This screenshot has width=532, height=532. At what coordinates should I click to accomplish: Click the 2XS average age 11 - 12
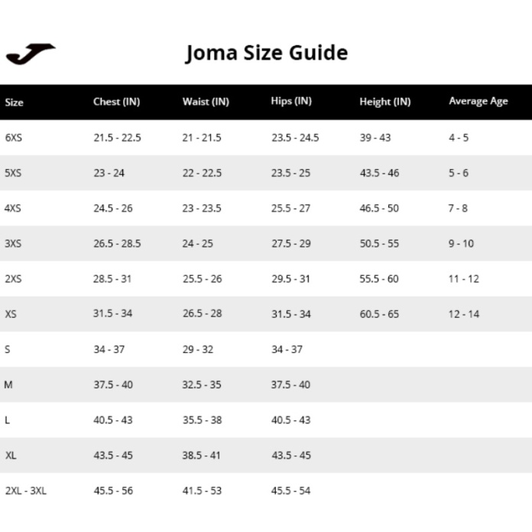coord(463,279)
